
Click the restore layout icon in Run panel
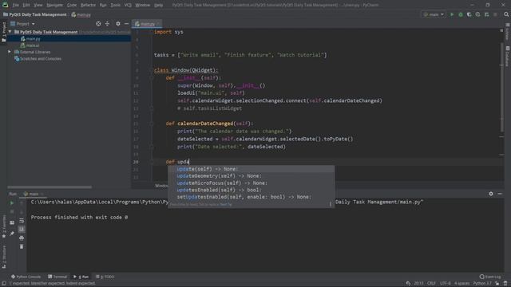pos(12,223)
